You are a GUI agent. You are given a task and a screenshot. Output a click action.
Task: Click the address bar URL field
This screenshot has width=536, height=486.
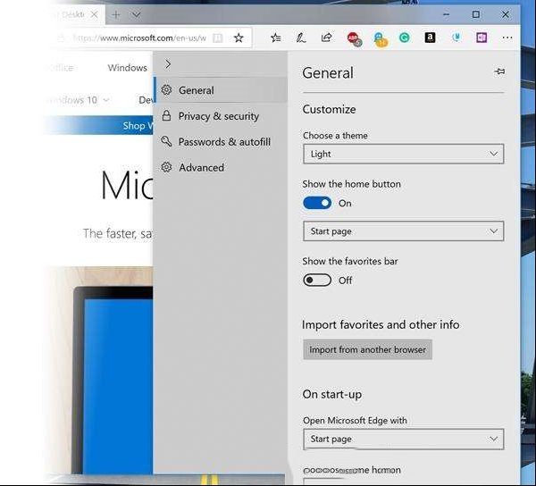[140, 38]
